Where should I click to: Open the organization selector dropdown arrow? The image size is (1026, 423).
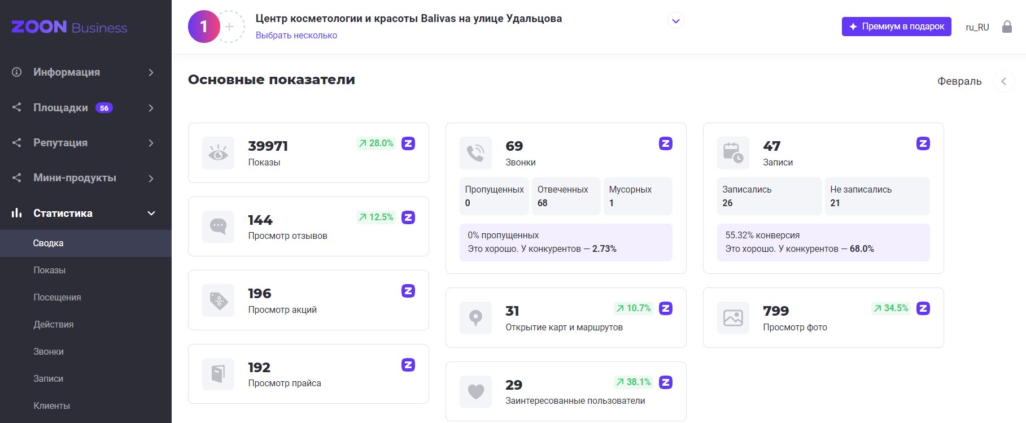coord(676,21)
